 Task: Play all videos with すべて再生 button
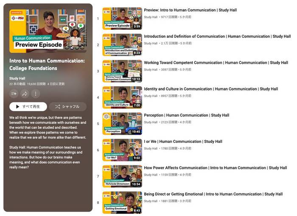(28, 106)
